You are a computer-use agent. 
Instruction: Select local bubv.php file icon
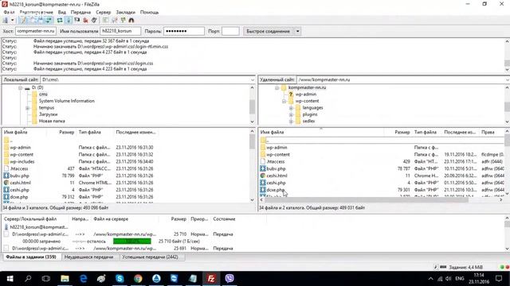pyautogui.click(x=6, y=176)
